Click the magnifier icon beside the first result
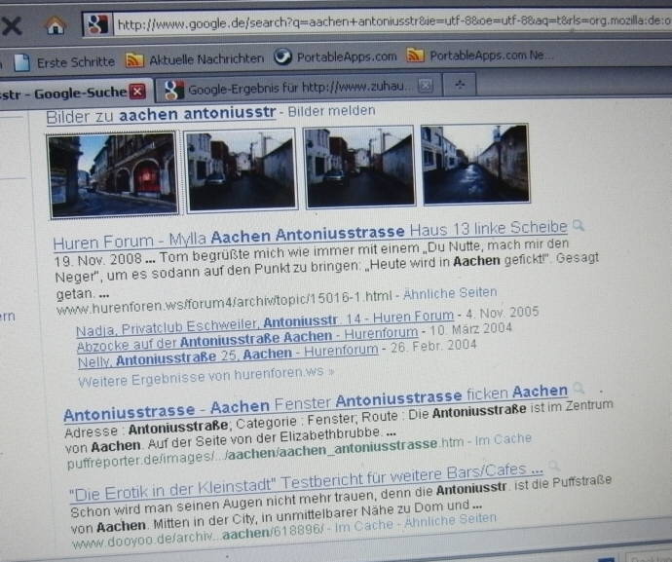Image resolution: width=672 pixels, height=562 pixels. coord(578,226)
